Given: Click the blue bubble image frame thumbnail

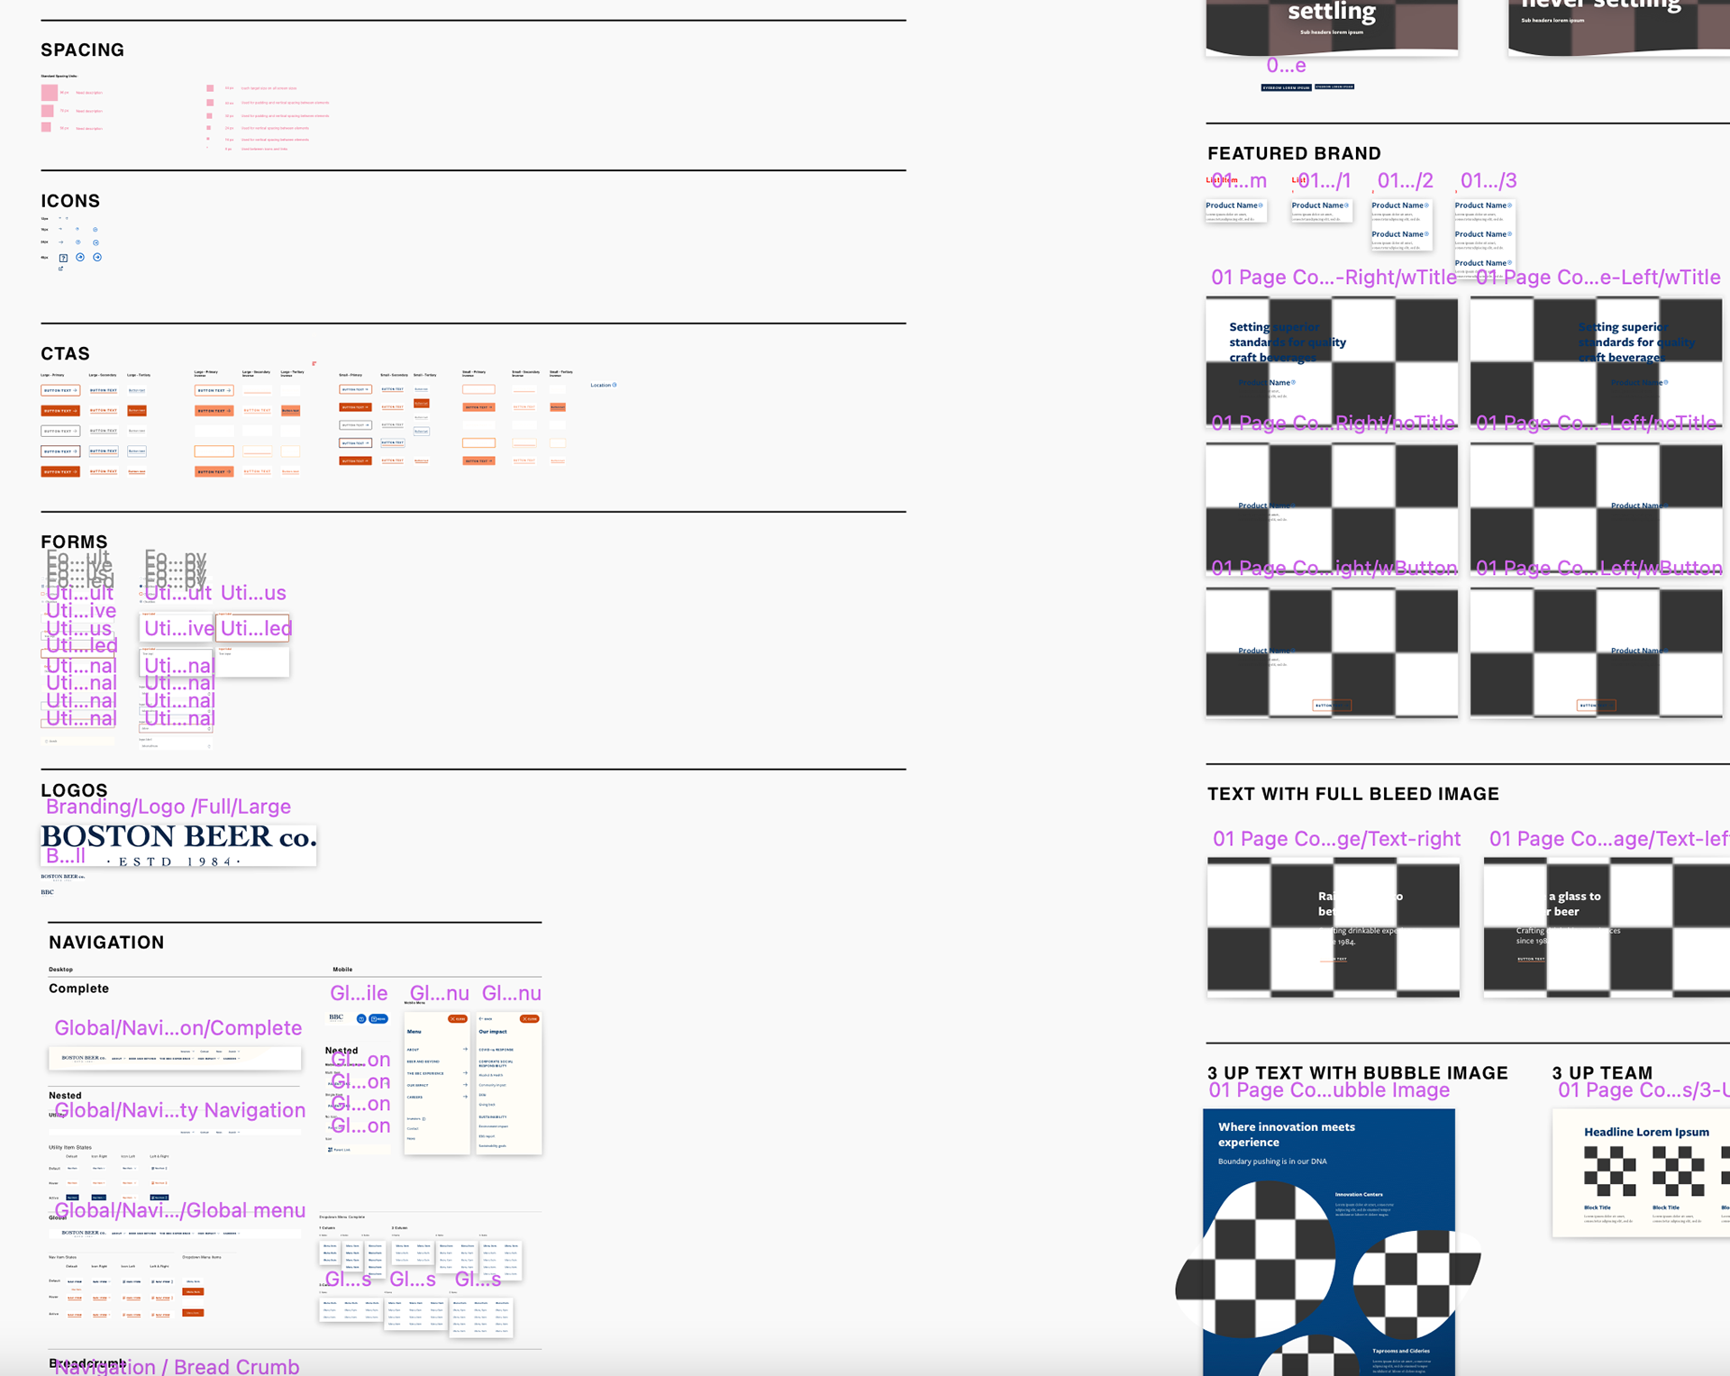Looking at the screenshot, I should [x=1329, y=1242].
